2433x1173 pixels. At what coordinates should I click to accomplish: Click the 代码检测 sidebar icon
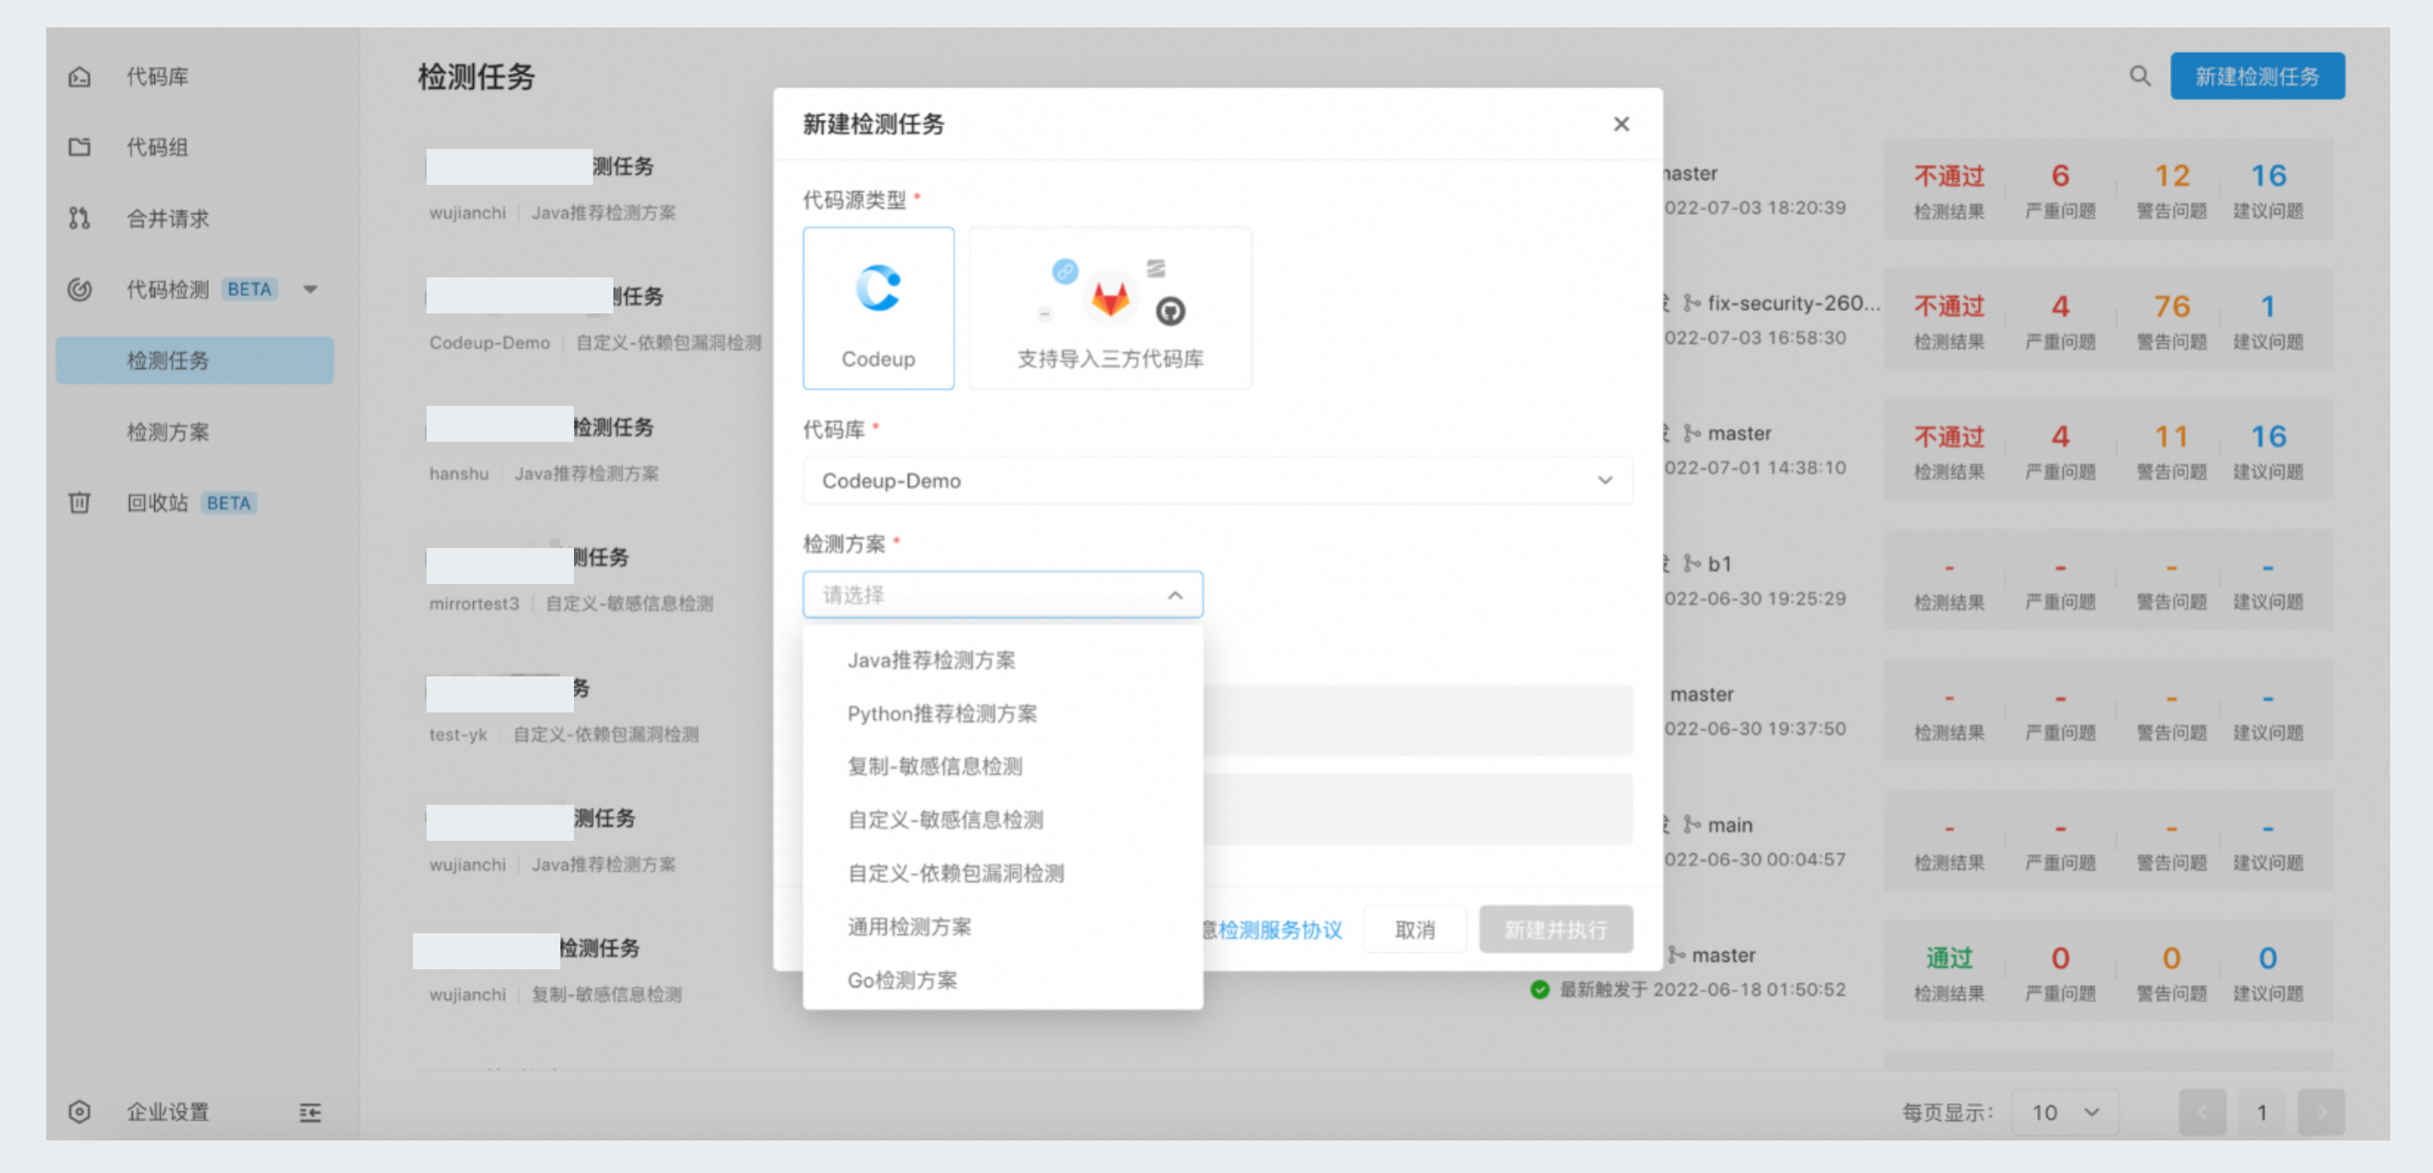(81, 289)
